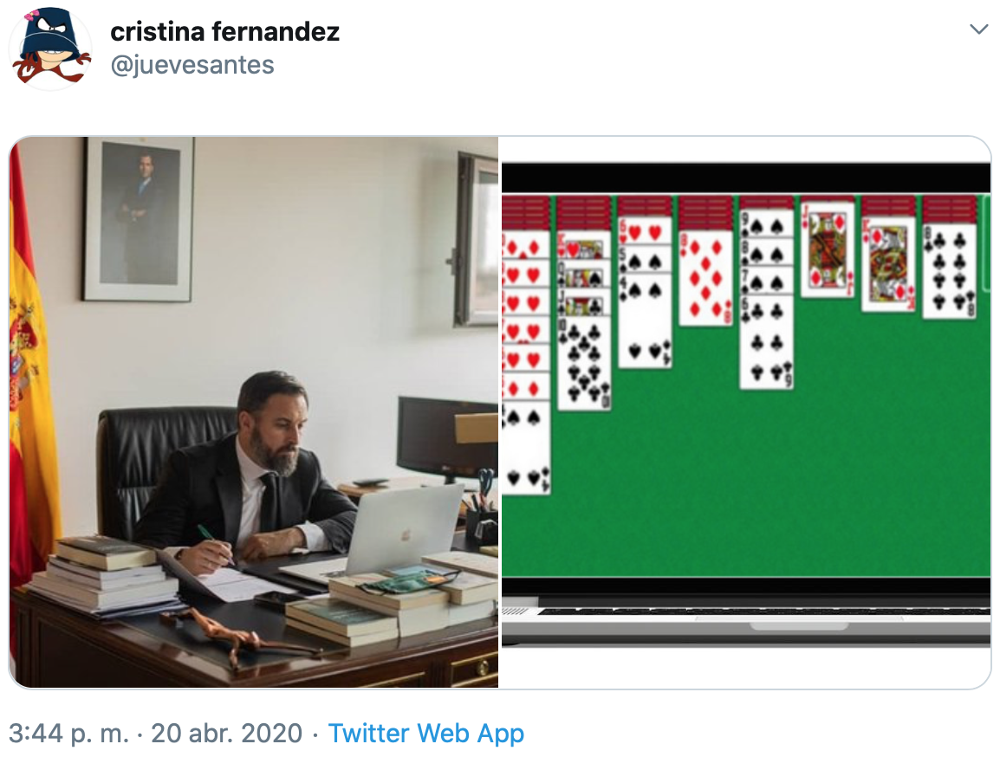Open the Twitter Web App source link
The image size is (1000, 757).
[426, 733]
